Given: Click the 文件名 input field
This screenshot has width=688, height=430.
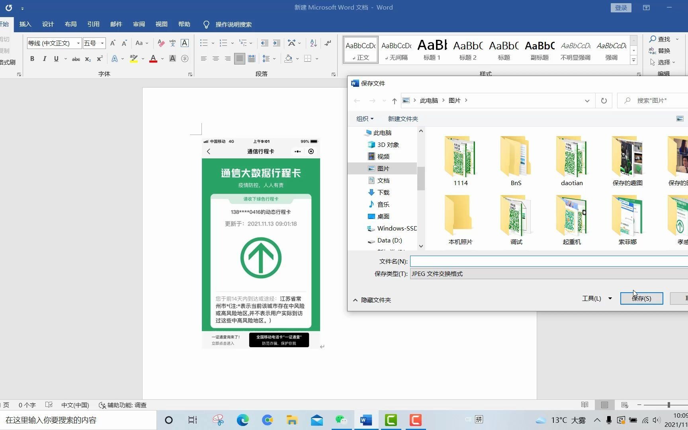Looking at the screenshot, I should click(549, 261).
